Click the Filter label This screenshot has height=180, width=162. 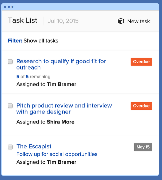pyautogui.click(x=15, y=41)
